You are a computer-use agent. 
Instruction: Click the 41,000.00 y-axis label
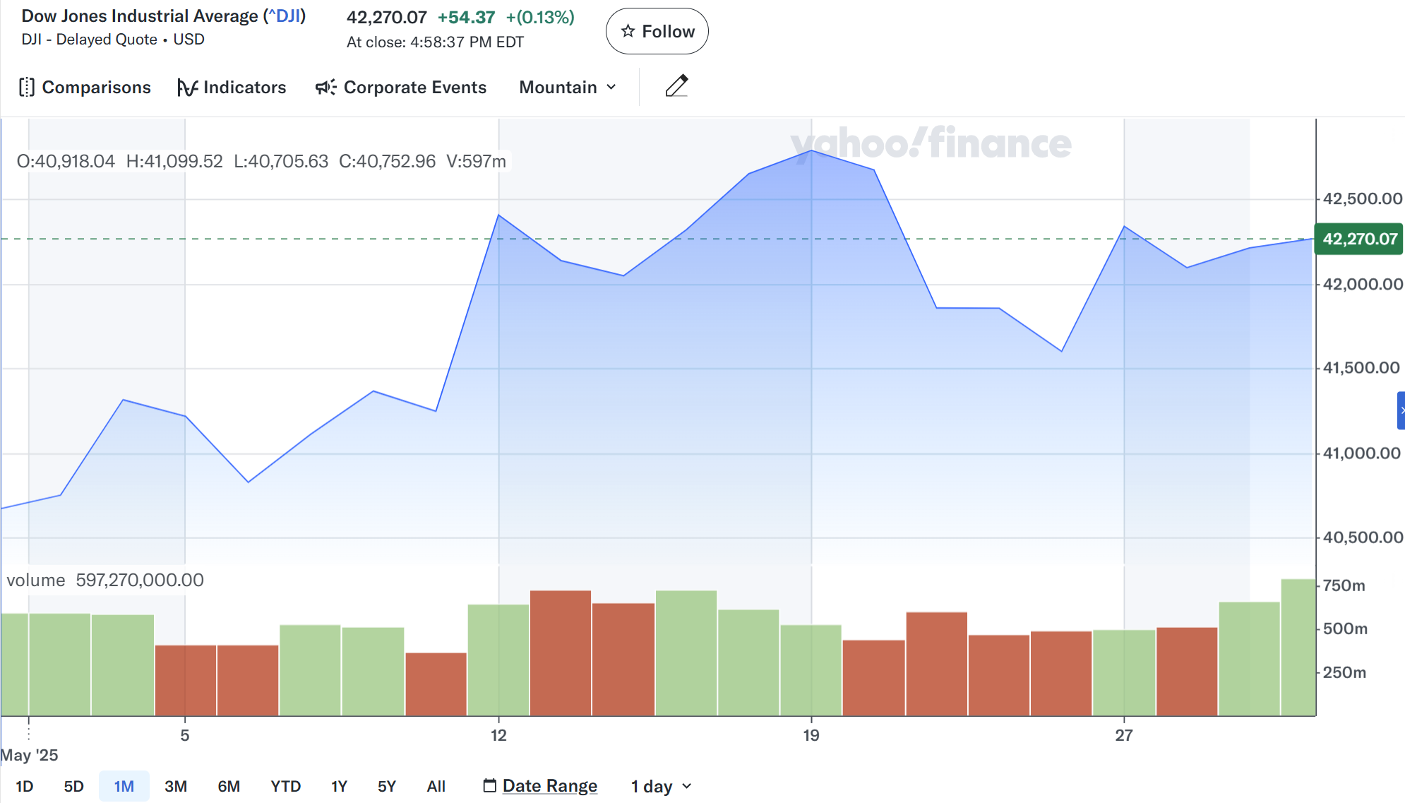tap(1361, 453)
